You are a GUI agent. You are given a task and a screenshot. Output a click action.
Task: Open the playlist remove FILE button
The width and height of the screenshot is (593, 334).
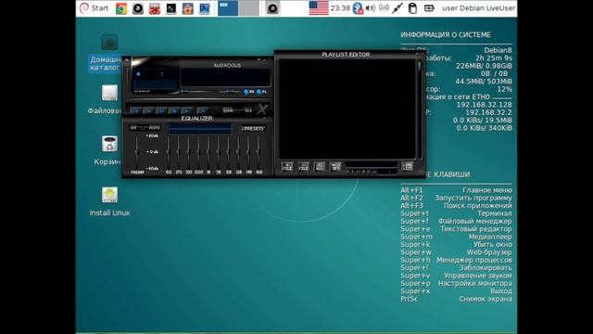303,167
